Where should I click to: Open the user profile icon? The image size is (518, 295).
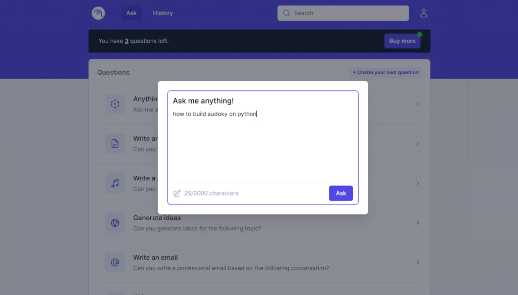click(x=423, y=13)
